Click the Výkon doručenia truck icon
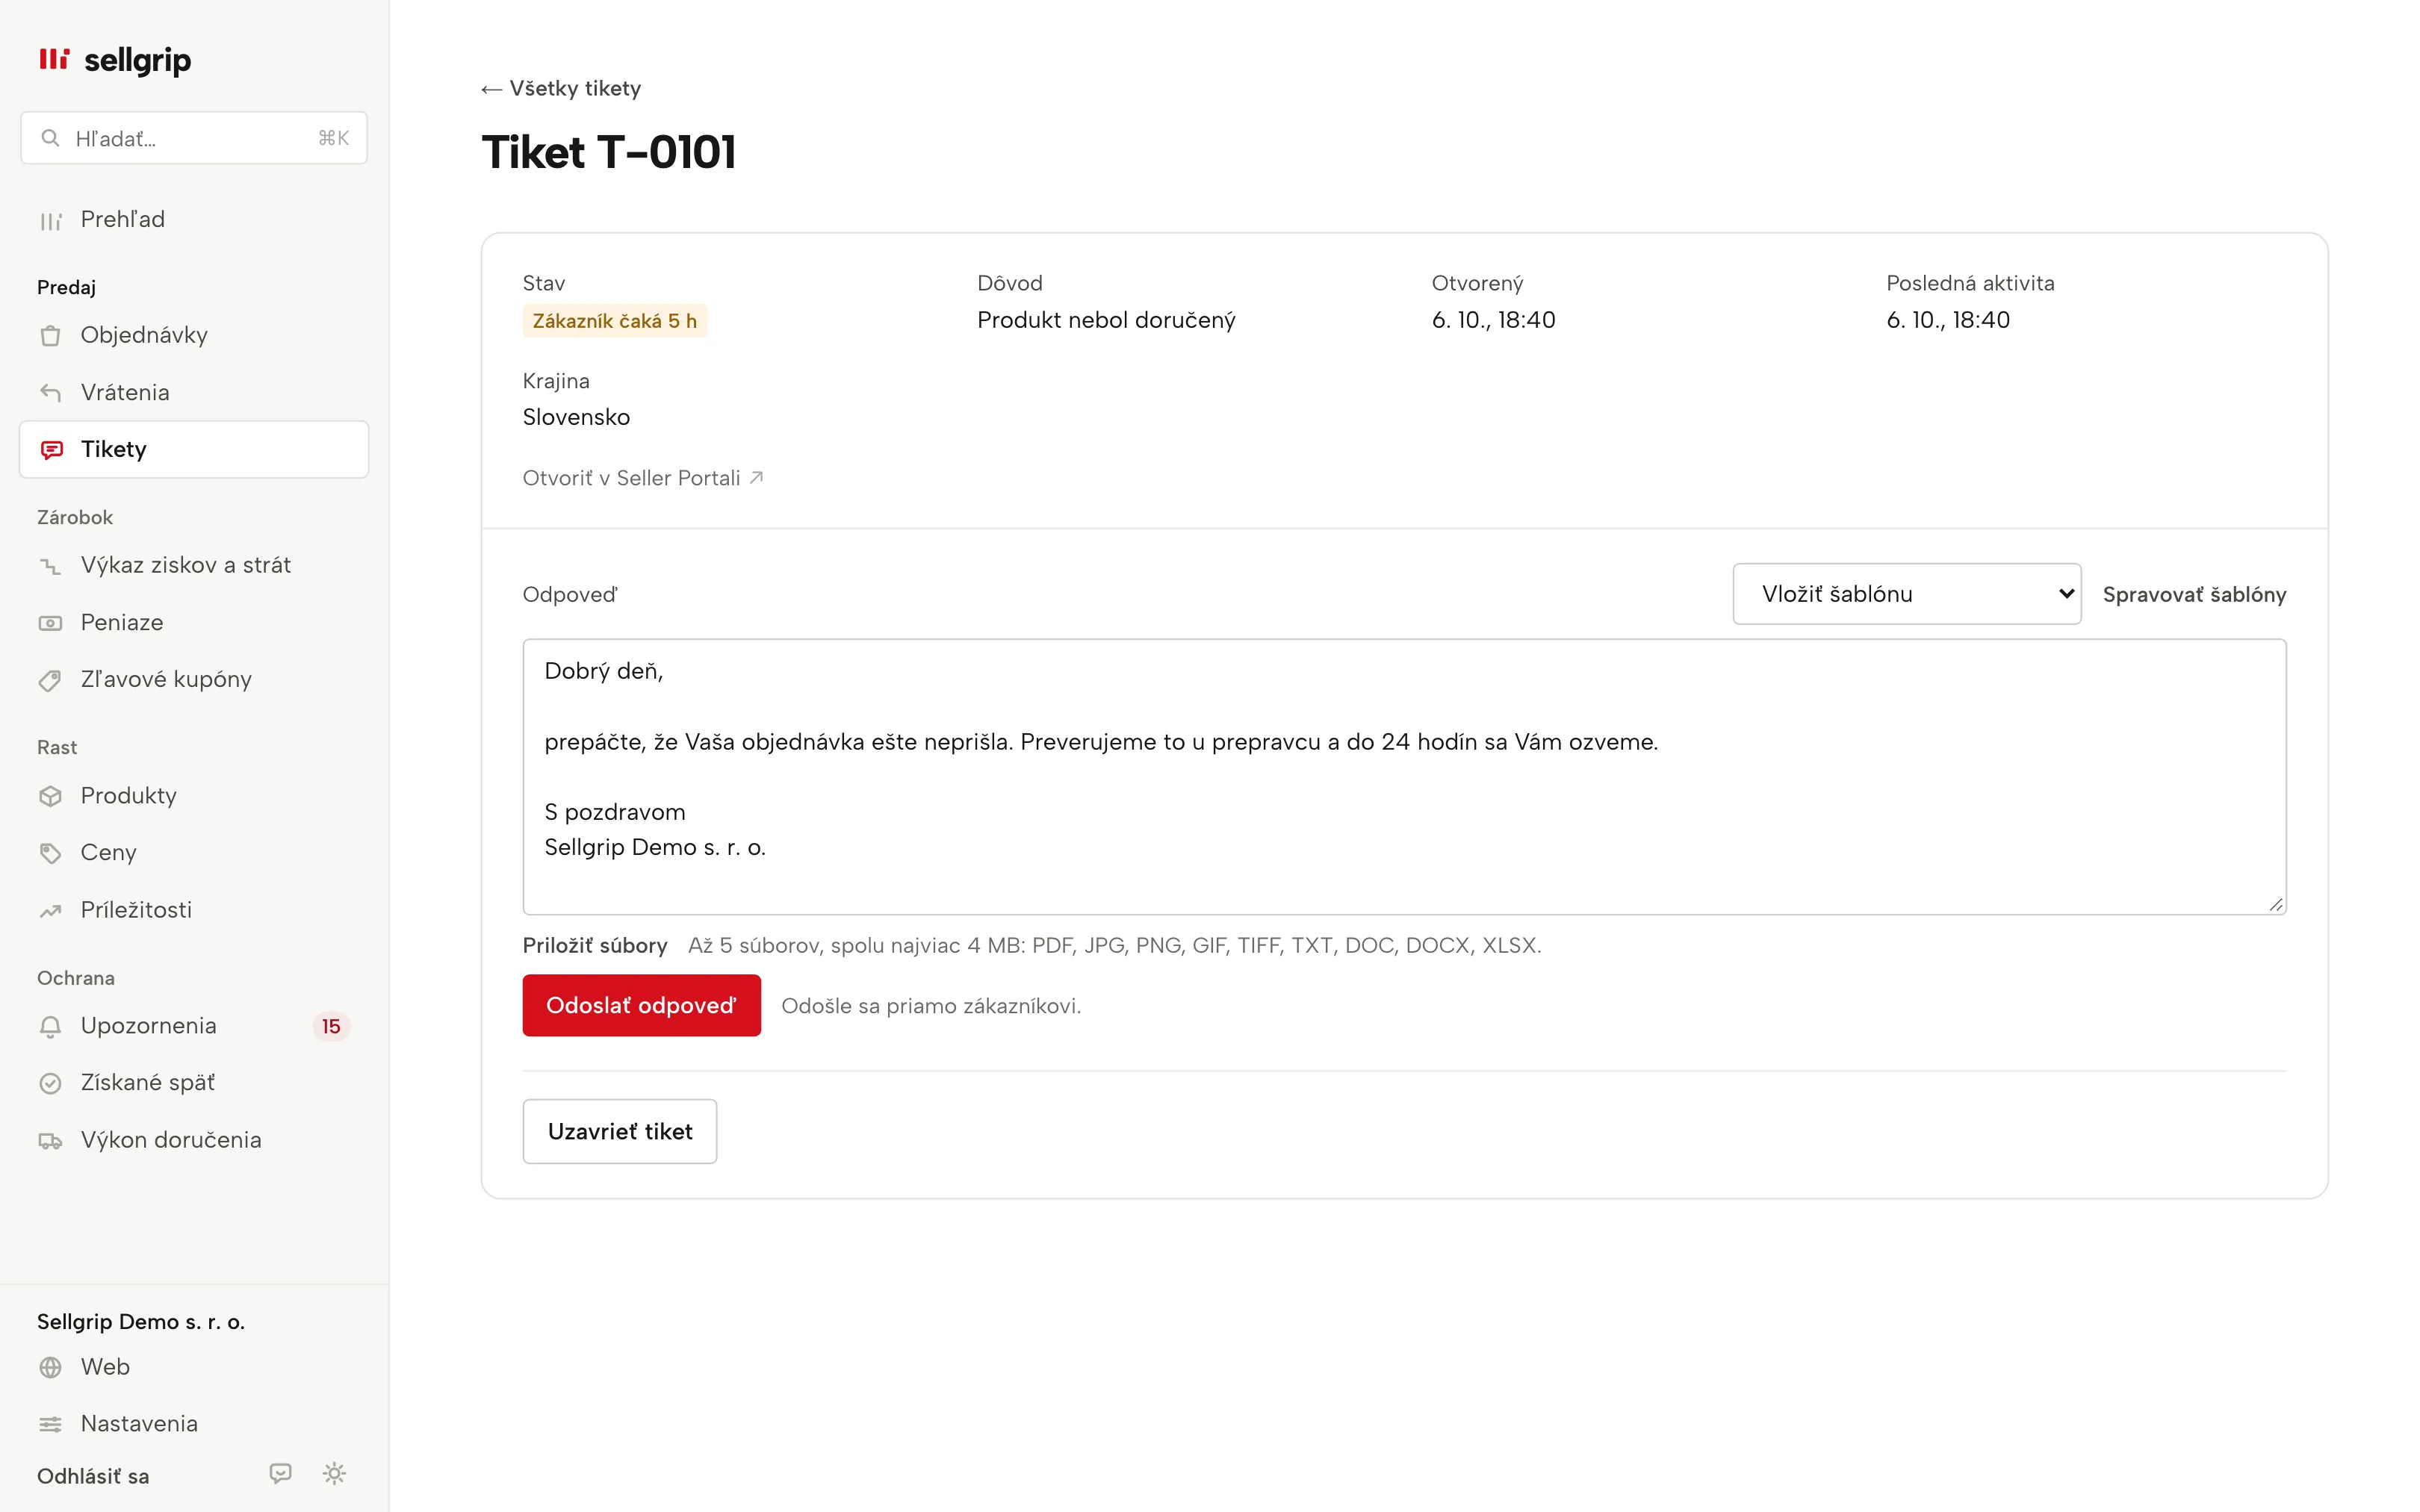This screenshot has width=2420, height=1512. coord(50,1141)
